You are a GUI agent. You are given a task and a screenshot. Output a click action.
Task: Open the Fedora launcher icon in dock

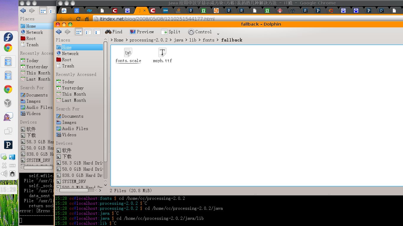click(x=8, y=37)
